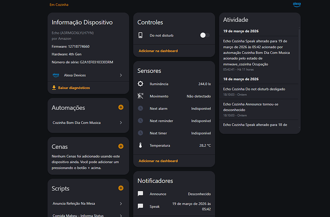Viewport: 330px width, 217px height.
Task: Click Echo (A3RMGO6LYLH7YN) model text
Action: [73, 33]
